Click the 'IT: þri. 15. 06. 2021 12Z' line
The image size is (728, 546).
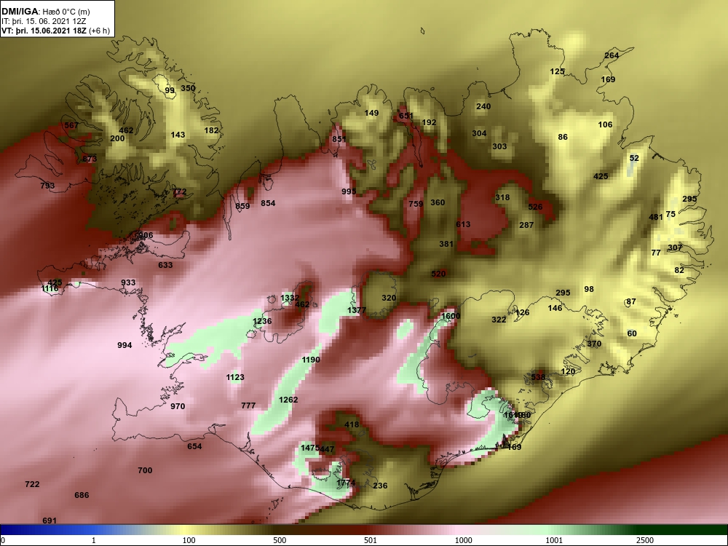click(x=44, y=21)
